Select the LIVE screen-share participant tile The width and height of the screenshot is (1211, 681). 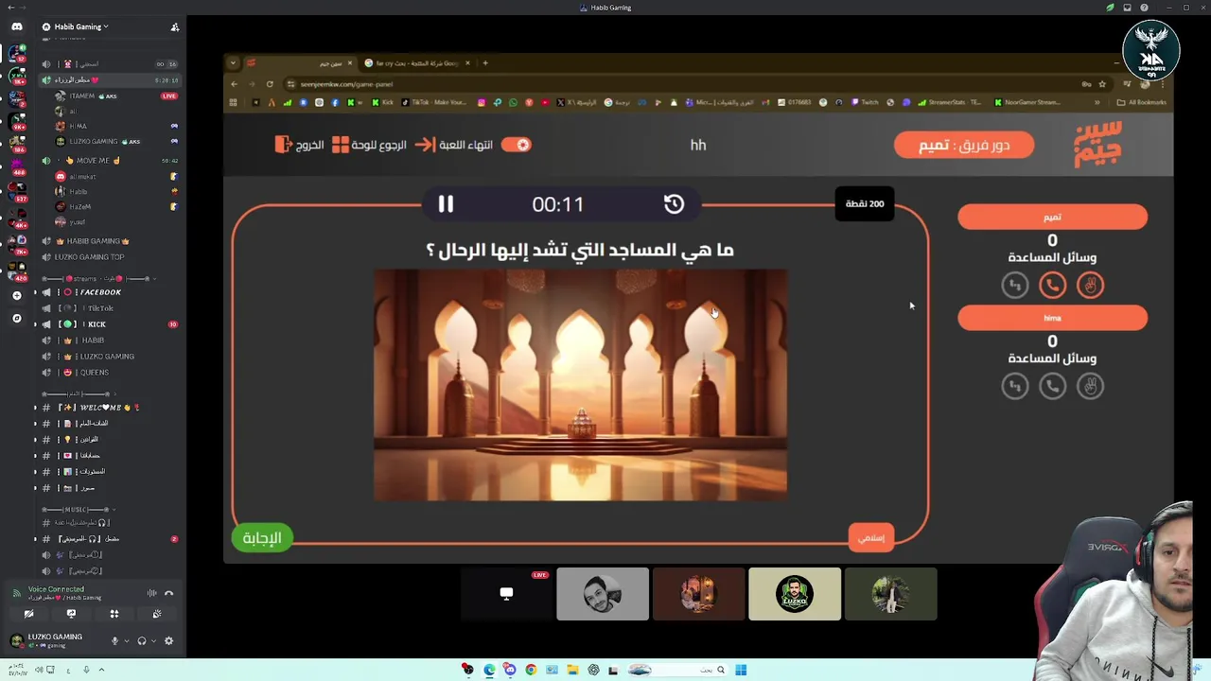[506, 594]
